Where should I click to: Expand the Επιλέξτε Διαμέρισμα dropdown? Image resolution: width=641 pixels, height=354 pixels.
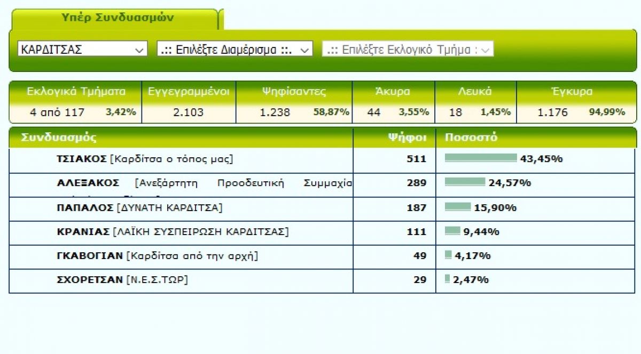234,49
